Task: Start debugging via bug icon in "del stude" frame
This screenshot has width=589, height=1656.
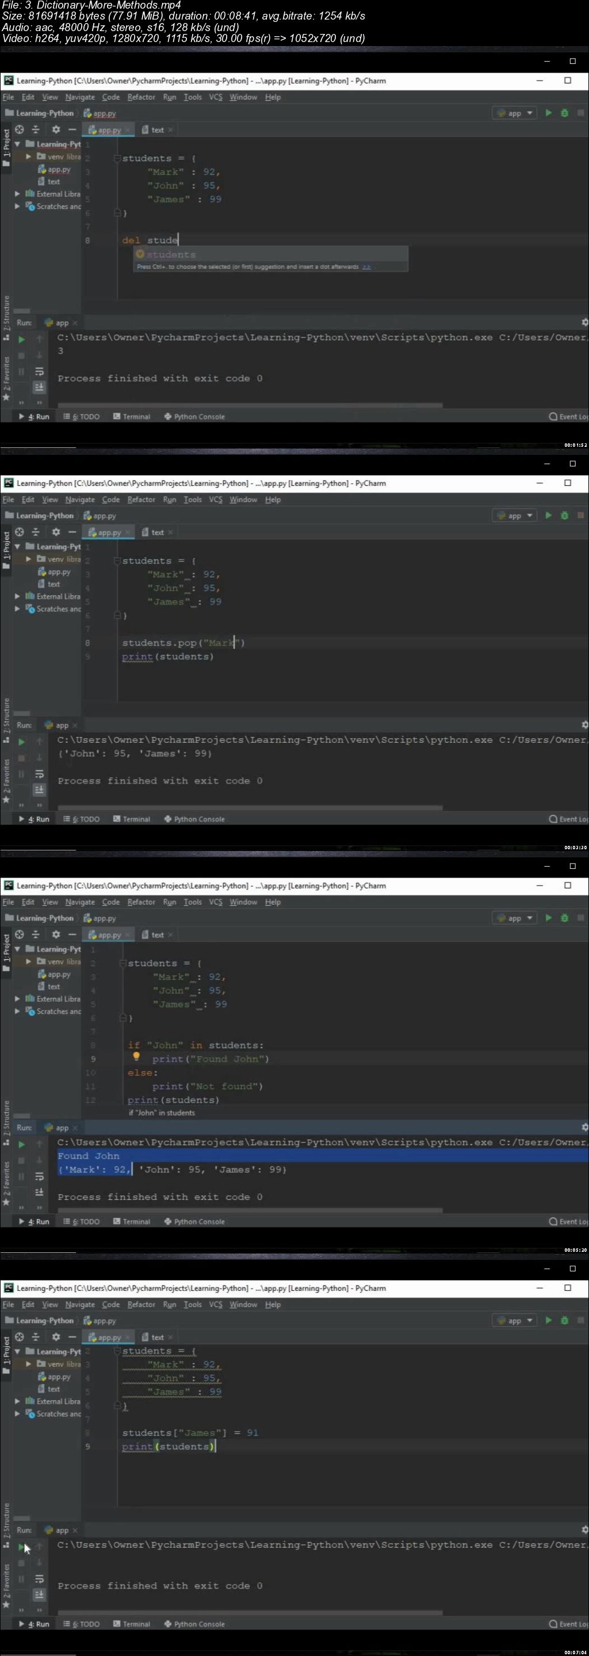Action: 565,113
